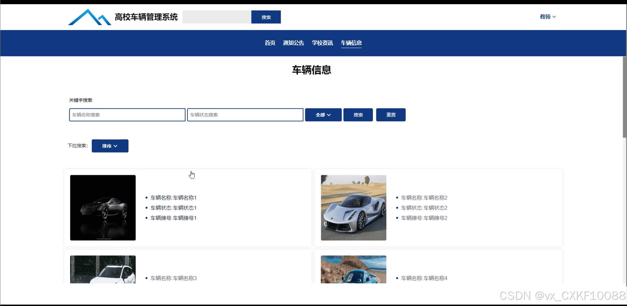This screenshot has width=627, height=306.
Task: Click the 车辆状态搜索 input field
Action: [x=245, y=115]
